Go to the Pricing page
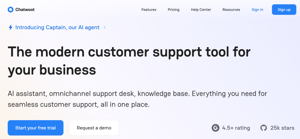Viewport: 300px width, 139px height. click(x=173, y=10)
